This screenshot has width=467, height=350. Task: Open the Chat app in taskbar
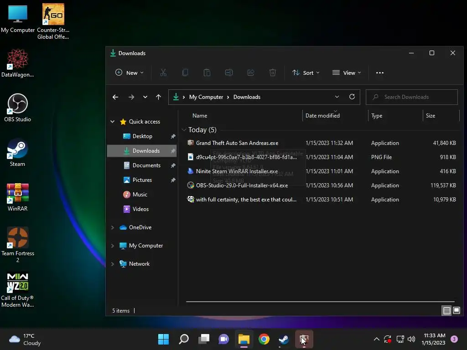(223, 339)
